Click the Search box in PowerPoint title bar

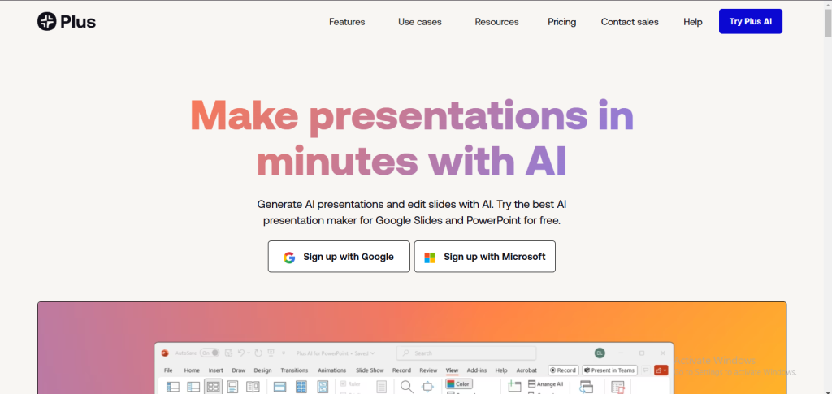click(x=466, y=353)
